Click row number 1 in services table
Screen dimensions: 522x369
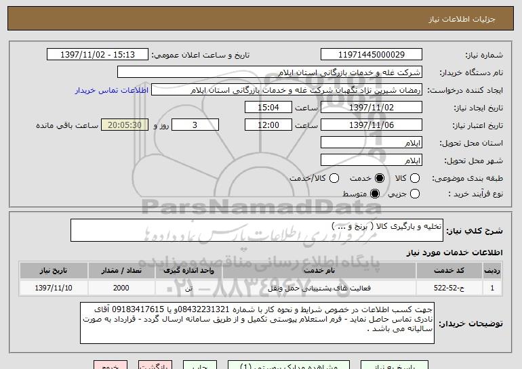point(492,288)
